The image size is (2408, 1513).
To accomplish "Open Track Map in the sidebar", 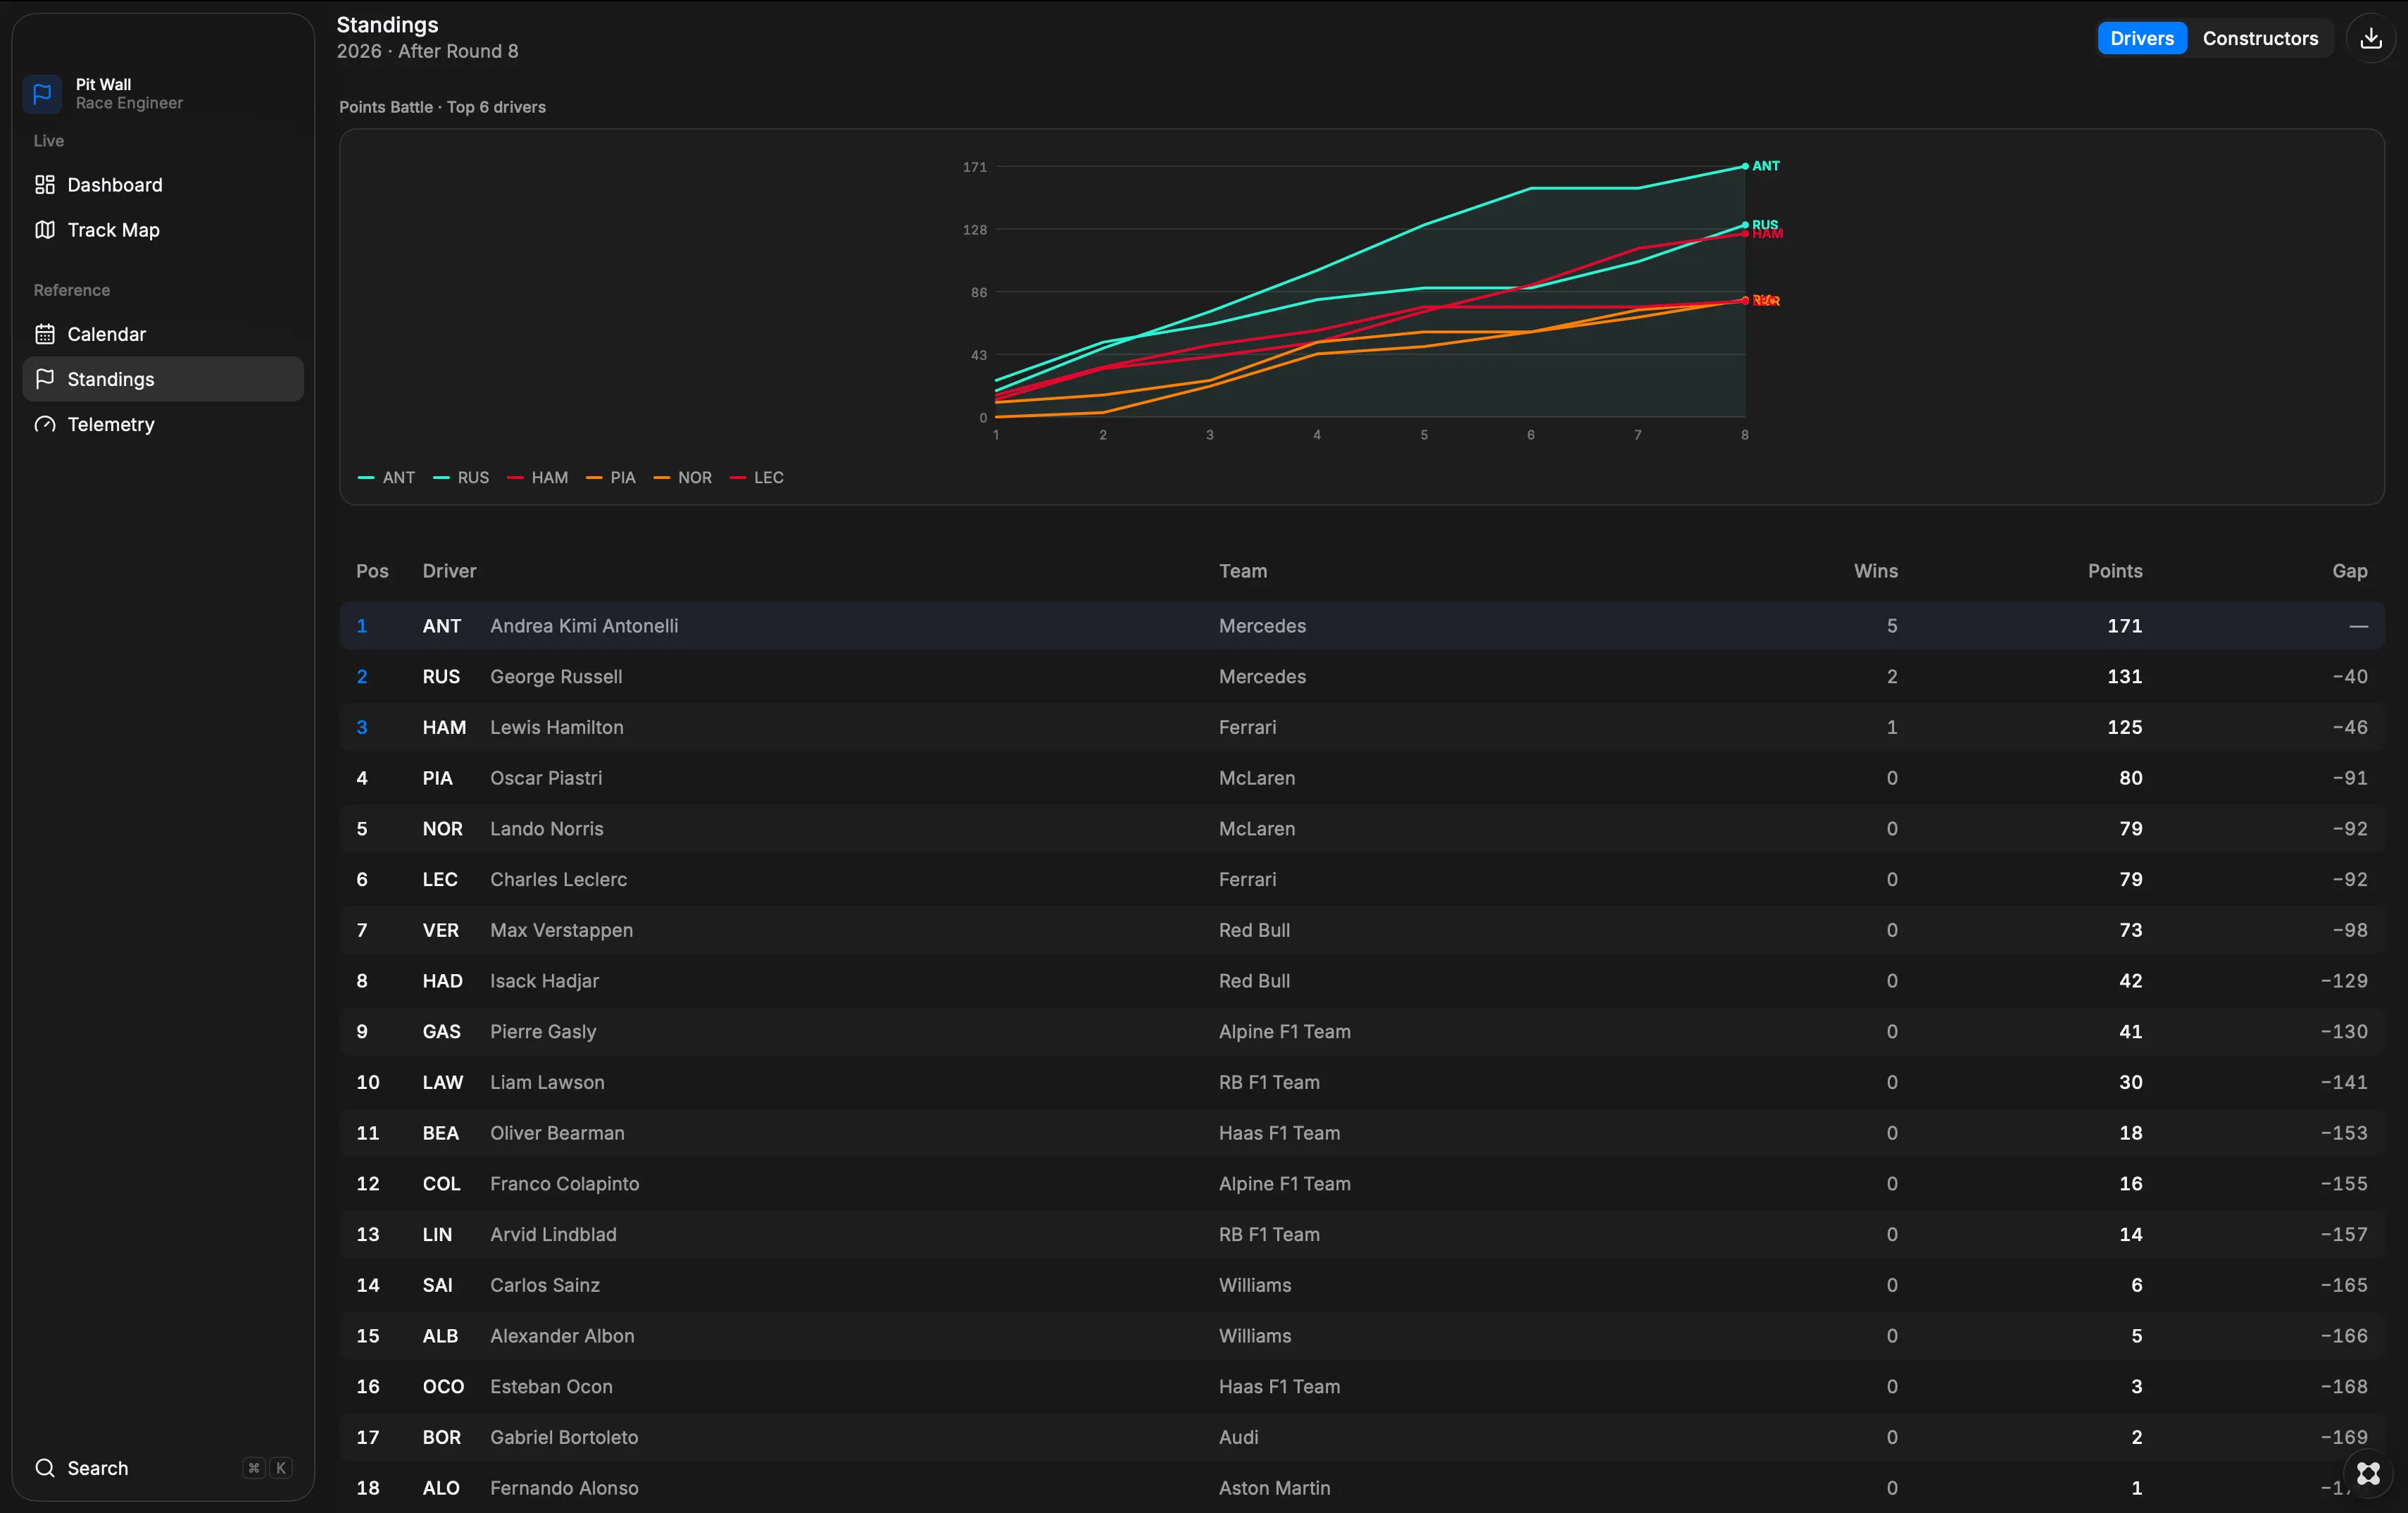I will point(163,229).
